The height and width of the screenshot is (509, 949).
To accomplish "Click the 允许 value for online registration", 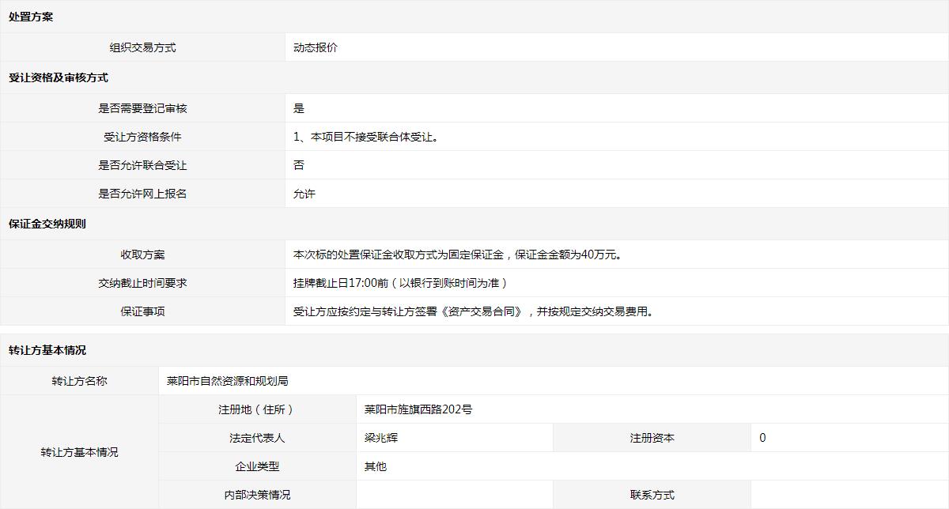I will [x=304, y=194].
